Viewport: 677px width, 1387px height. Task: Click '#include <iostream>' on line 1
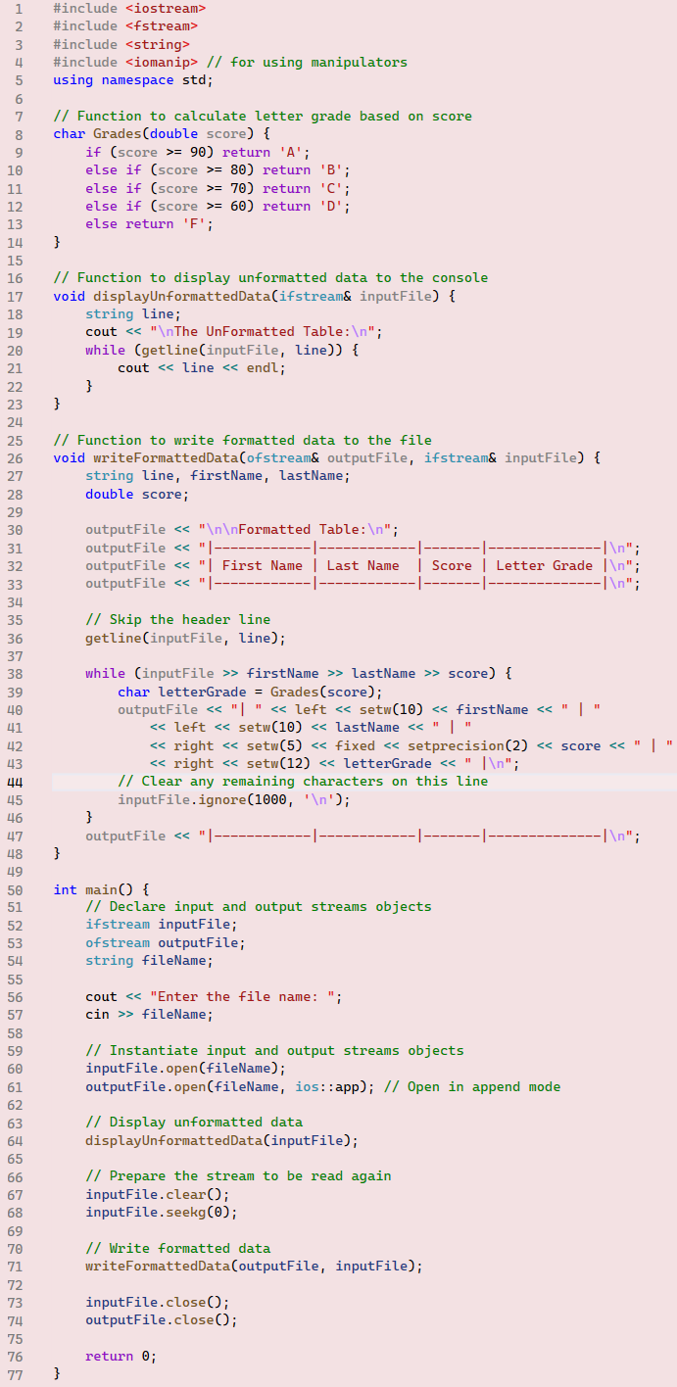click(129, 8)
